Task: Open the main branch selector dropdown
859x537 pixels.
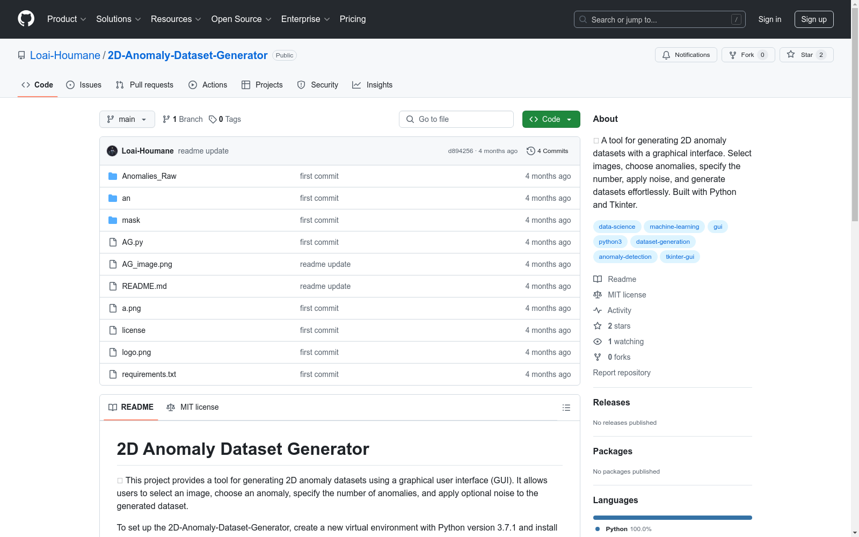Action: [x=127, y=119]
